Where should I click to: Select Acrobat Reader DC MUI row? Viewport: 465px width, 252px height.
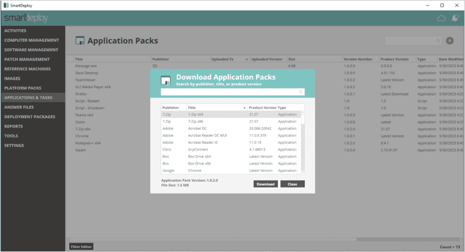(x=231, y=135)
